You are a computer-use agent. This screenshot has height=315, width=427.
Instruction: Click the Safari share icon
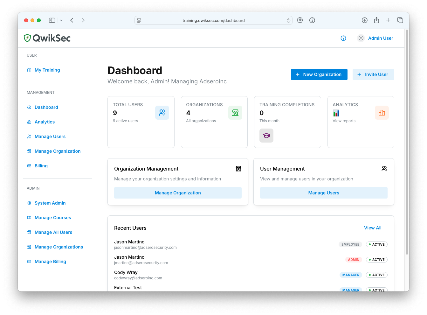point(376,20)
